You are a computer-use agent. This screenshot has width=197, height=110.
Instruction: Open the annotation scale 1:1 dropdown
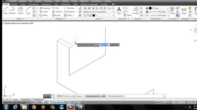coord(175,103)
